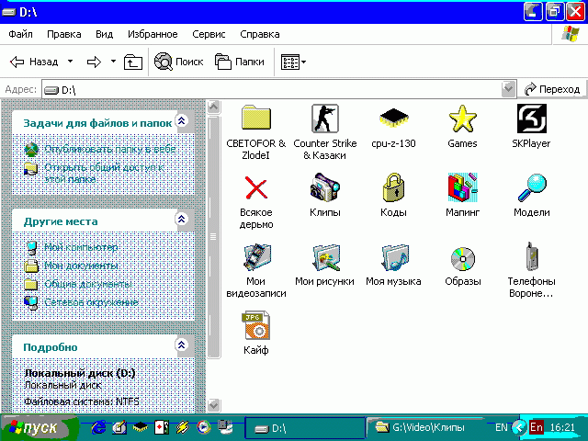The height and width of the screenshot is (441, 588).
Task: Select the cpu-z-130 chip icon
Action: click(x=393, y=119)
